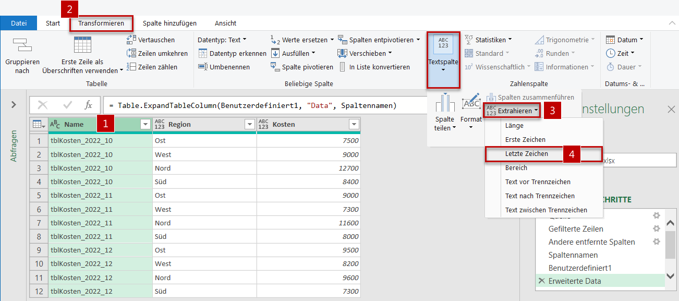Open the Statistiken dropdown
Viewport: 679px width, 301px height.
[488, 40]
